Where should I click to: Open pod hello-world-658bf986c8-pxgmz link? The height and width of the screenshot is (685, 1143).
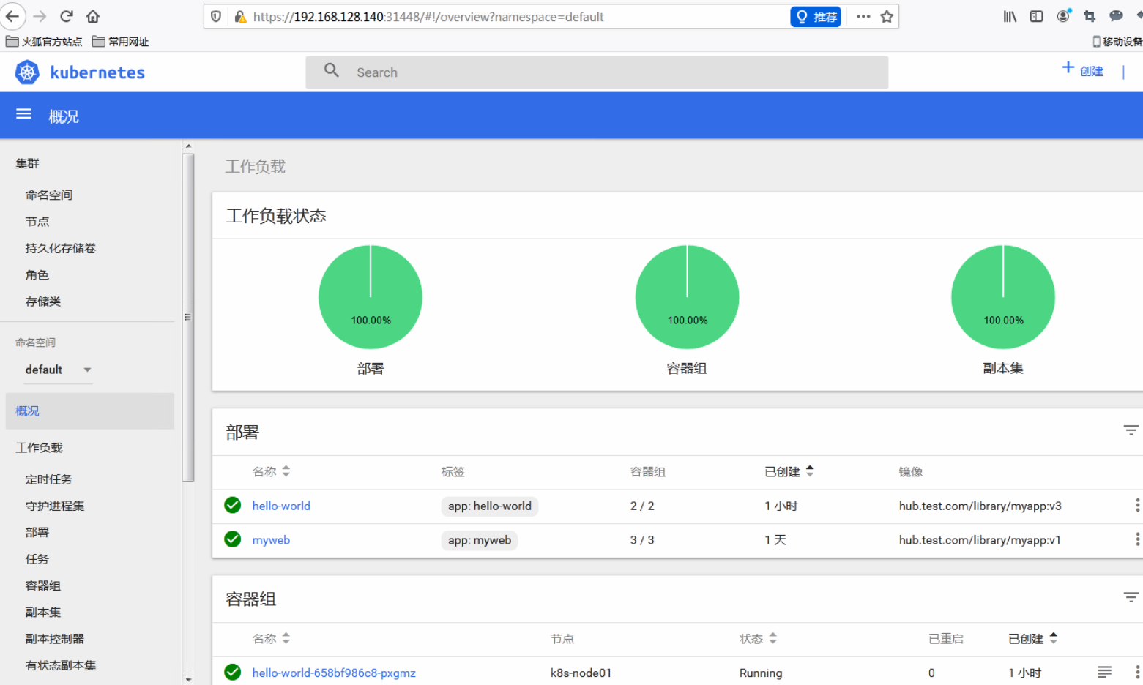(x=334, y=673)
